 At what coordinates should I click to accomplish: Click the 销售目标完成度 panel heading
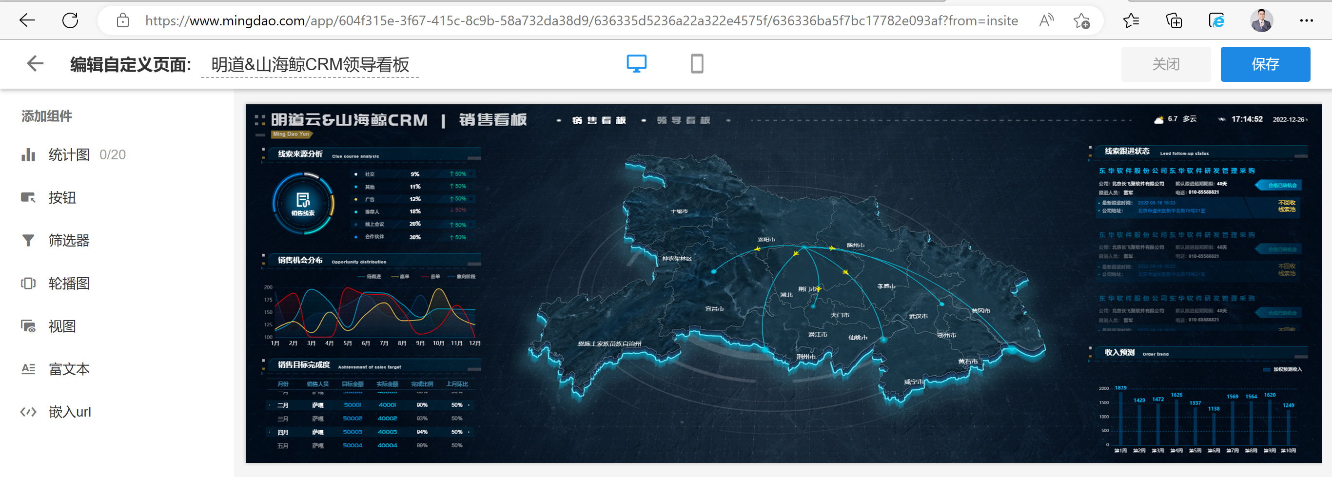pyautogui.click(x=304, y=365)
